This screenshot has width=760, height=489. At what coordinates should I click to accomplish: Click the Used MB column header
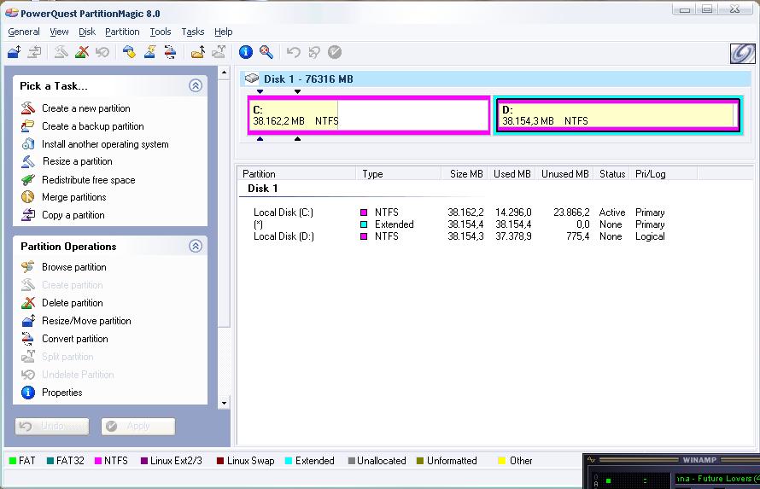click(x=512, y=174)
